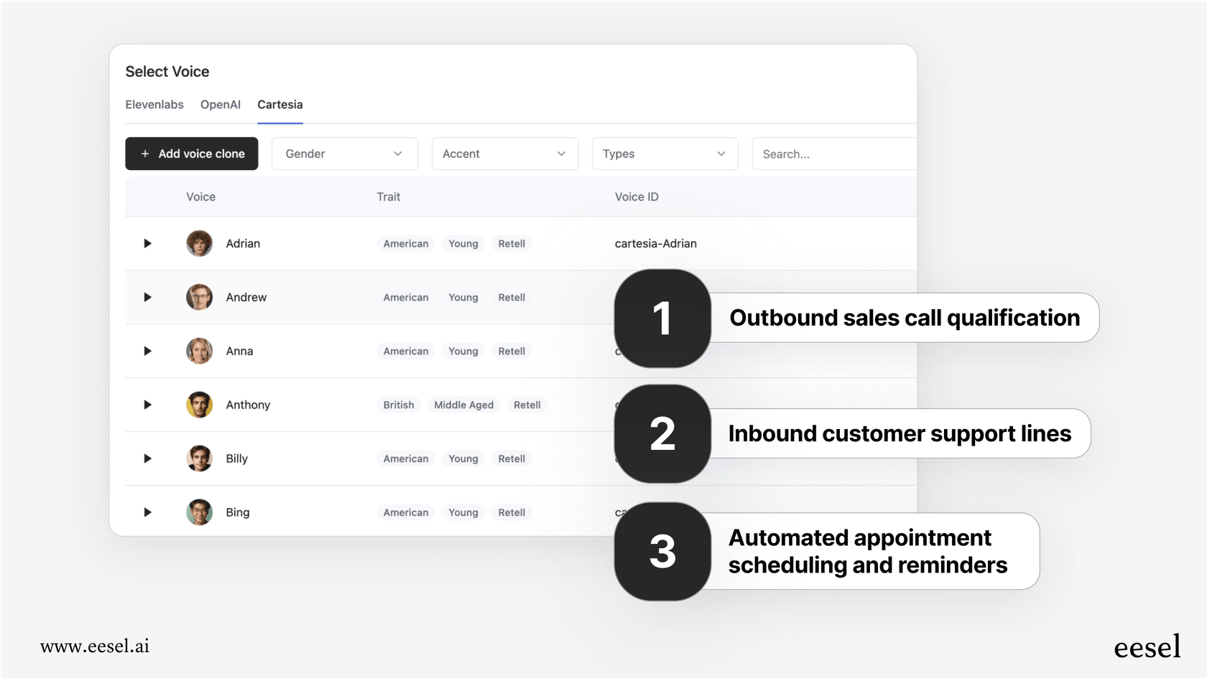Switch to the OpenAI tab
The image size is (1207, 678).
tap(221, 105)
